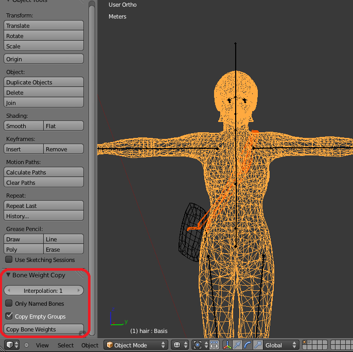Open the View menu
The width and height of the screenshot is (353, 352).
pos(42,345)
